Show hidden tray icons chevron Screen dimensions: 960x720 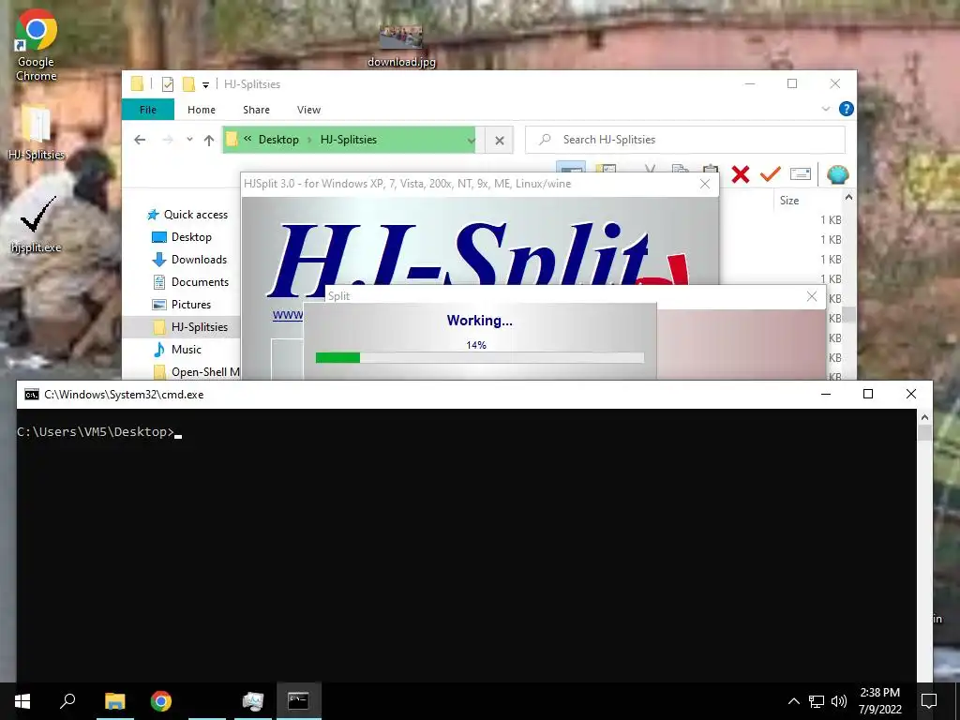(x=793, y=701)
